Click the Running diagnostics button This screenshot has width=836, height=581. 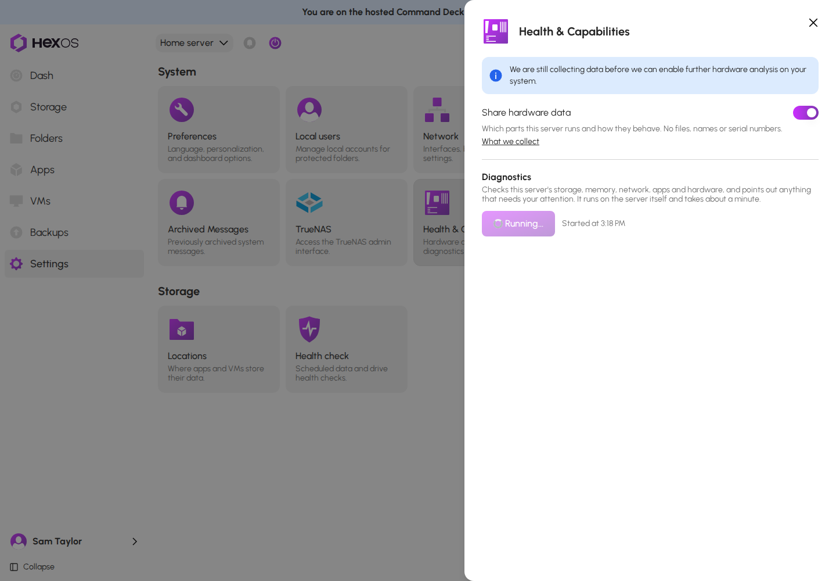[518, 224]
